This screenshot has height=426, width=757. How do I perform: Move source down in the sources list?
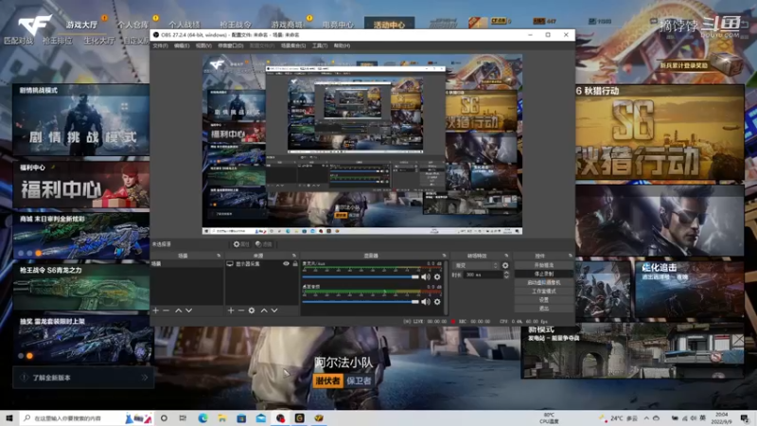pyautogui.click(x=274, y=311)
